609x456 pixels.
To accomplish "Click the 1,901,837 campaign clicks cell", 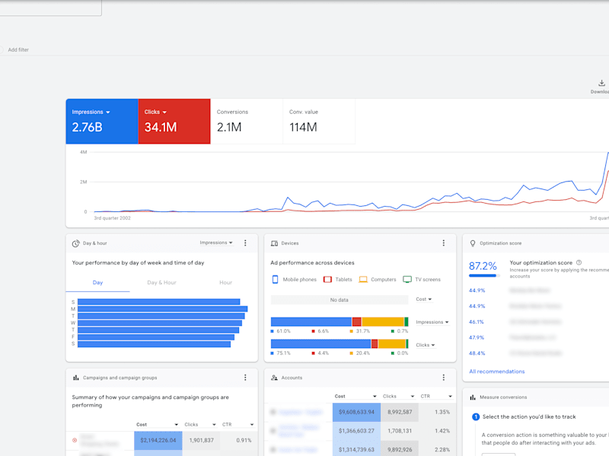I will click(x=201, y=441).
